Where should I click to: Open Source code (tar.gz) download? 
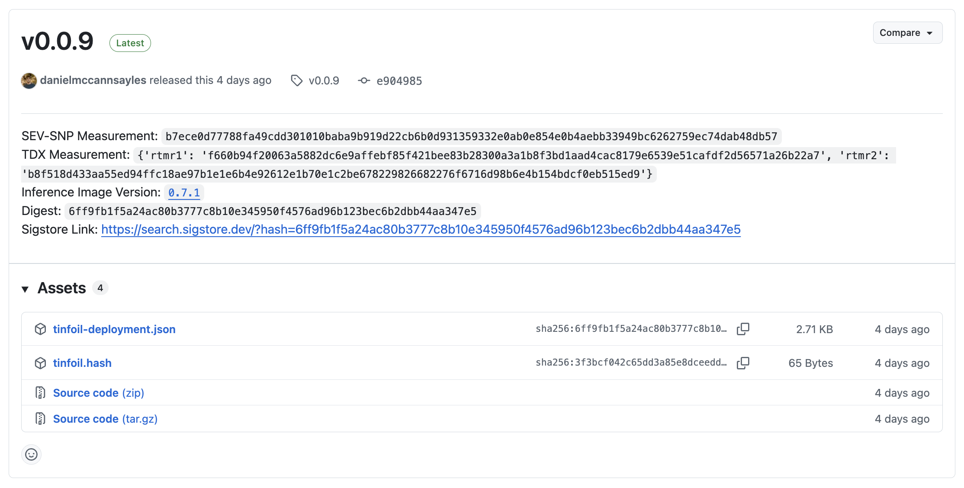click(x=105, y=418)
